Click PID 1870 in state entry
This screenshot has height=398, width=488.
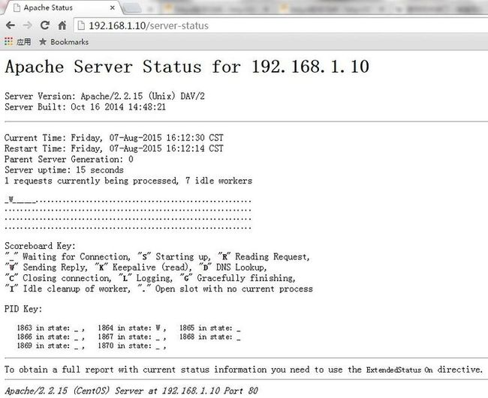[132, 346]
